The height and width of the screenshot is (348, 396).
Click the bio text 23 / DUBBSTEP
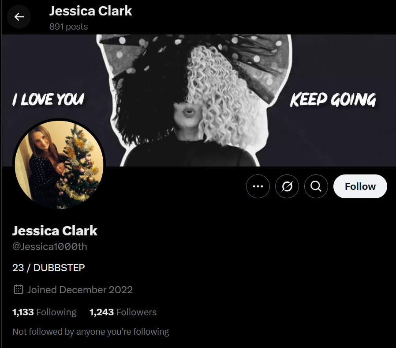coord(49,268)
